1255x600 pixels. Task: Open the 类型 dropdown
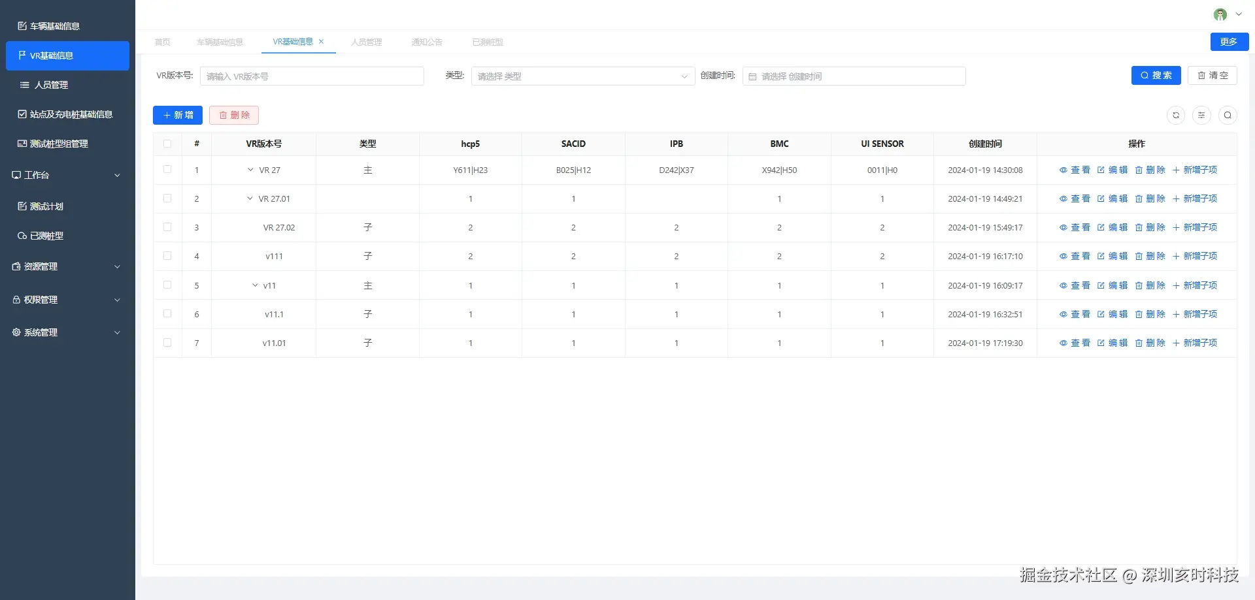pos(583,76)
